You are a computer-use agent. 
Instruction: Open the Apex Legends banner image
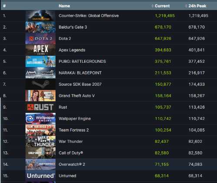click(40, 50)
